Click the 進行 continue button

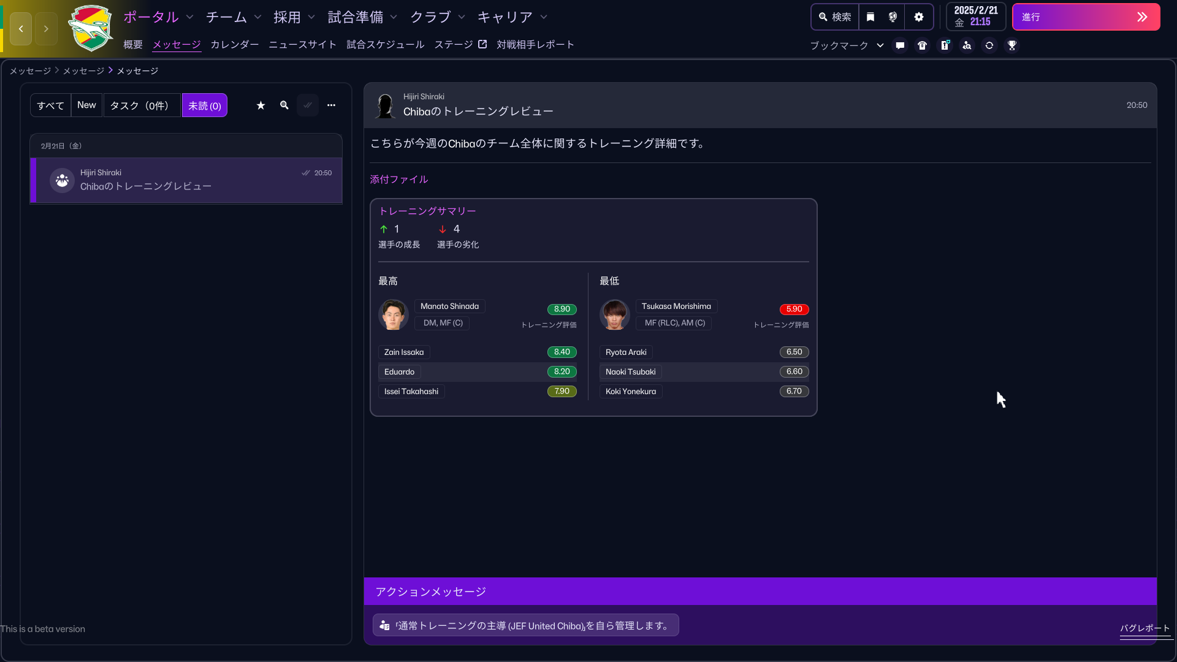click(1086, 17)
